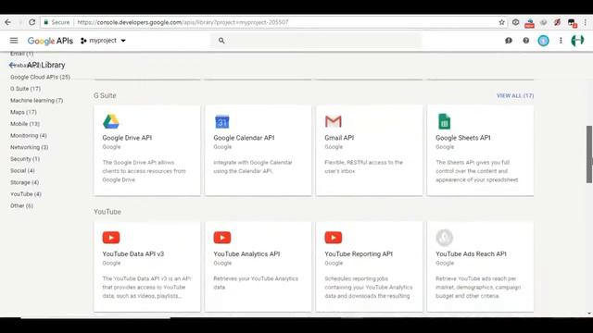The image size is (593, 333).
Task: Open the Google Drive API card title
Action: [127, 138]
